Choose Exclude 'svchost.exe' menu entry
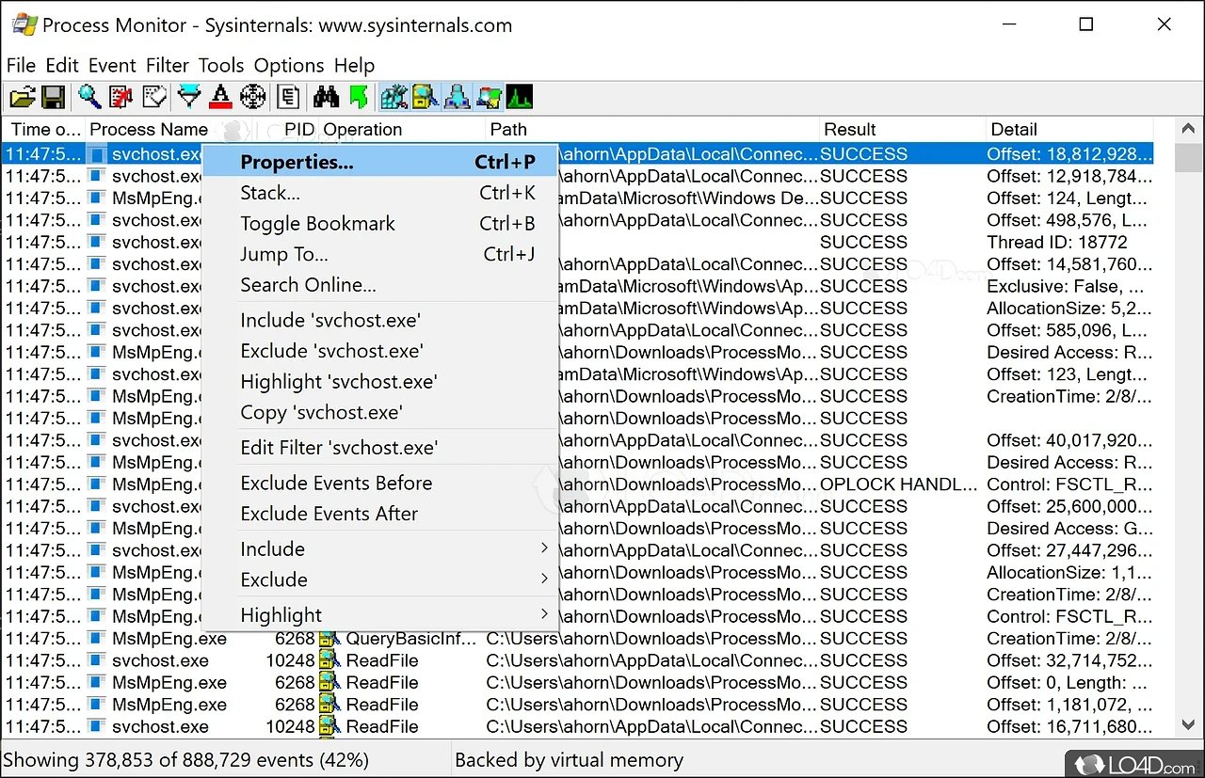This screenshot has height=778, width=1205. (x=331, y=351)
